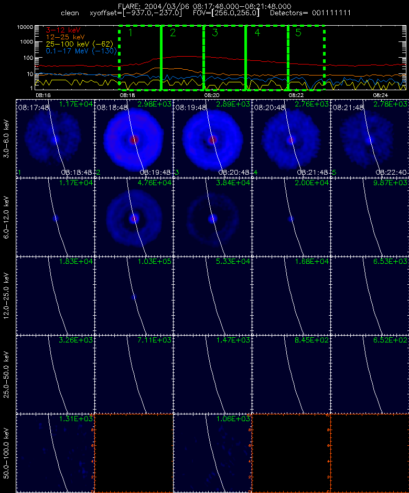This screenshot has width=409, height=493.
Task: Open the 3.0-6.0 keV image for interval 1
Action: click(56, 138)
